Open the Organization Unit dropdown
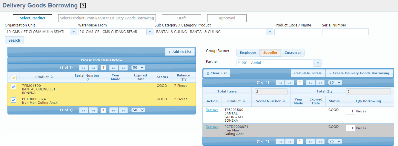398x146 pixels. (x=73, y=32)
